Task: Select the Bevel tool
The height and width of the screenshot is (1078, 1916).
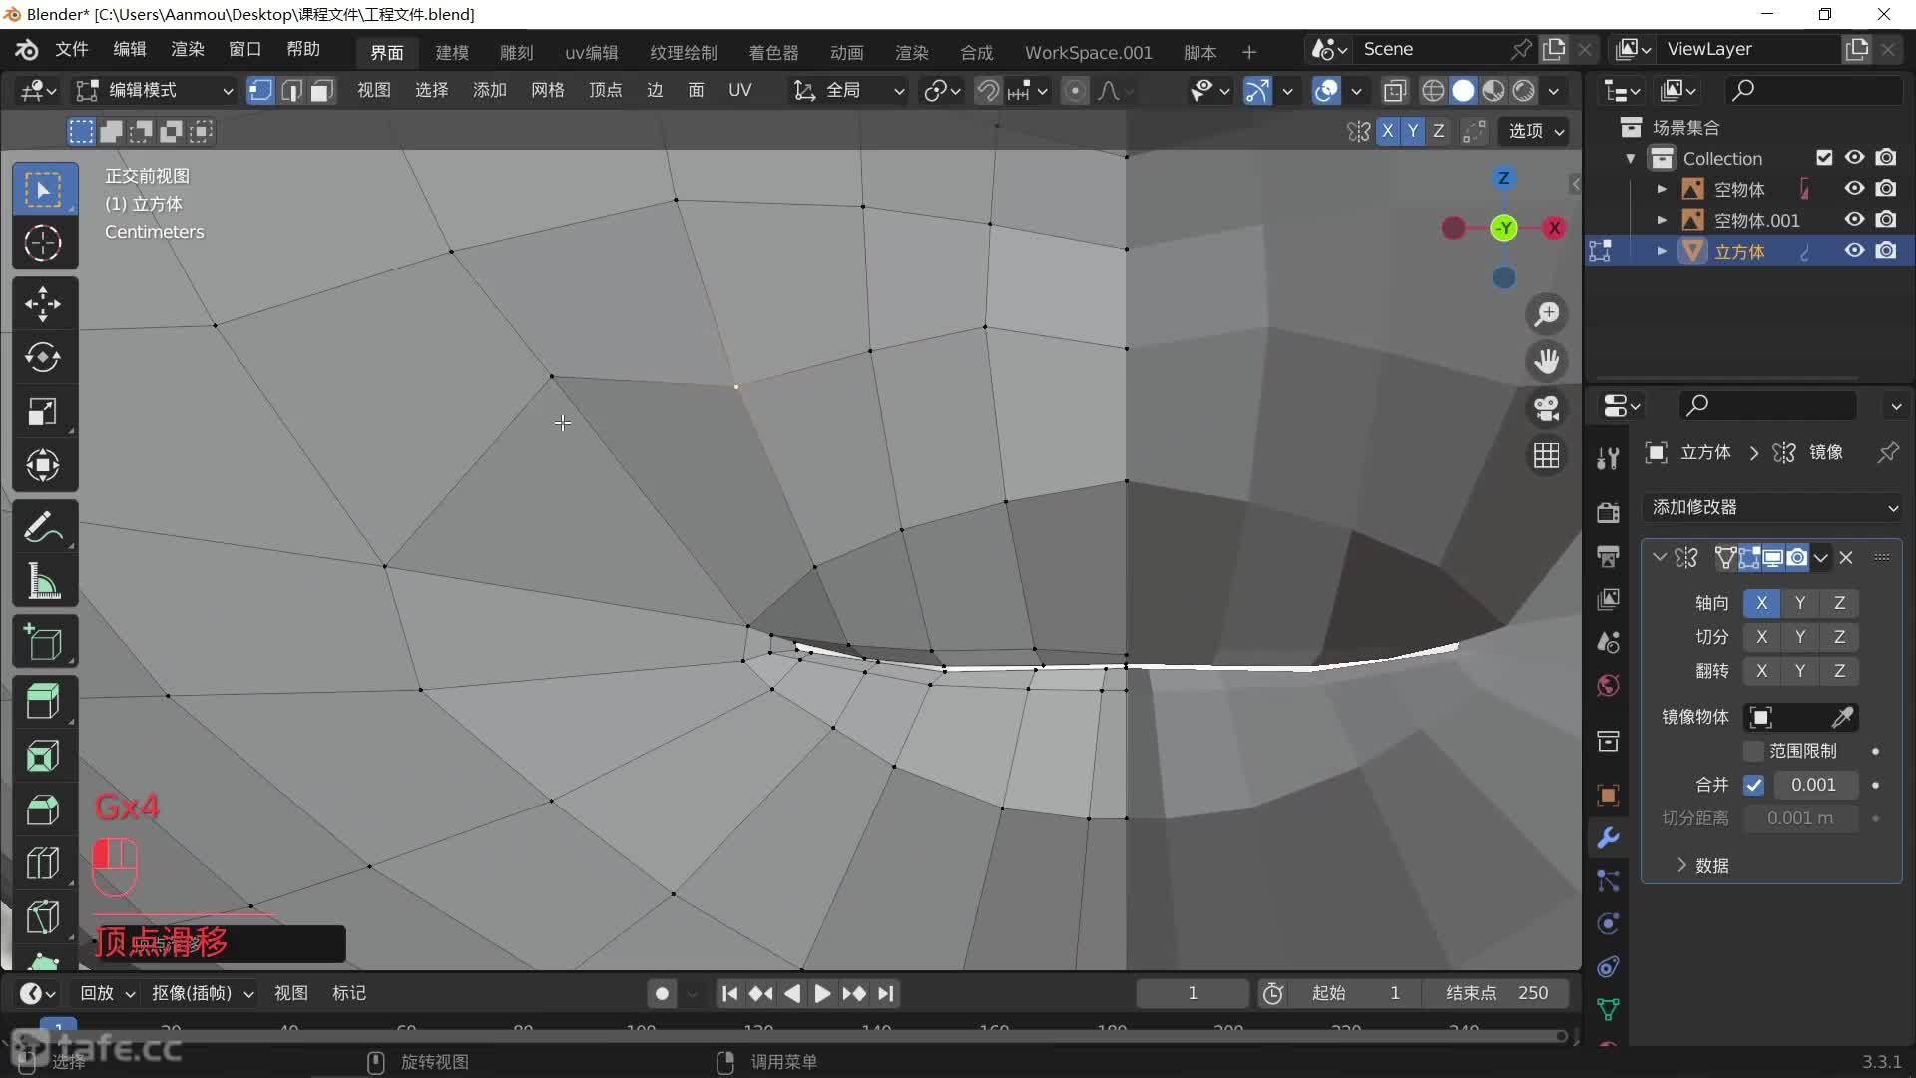Action: click(x=43, y=809)
